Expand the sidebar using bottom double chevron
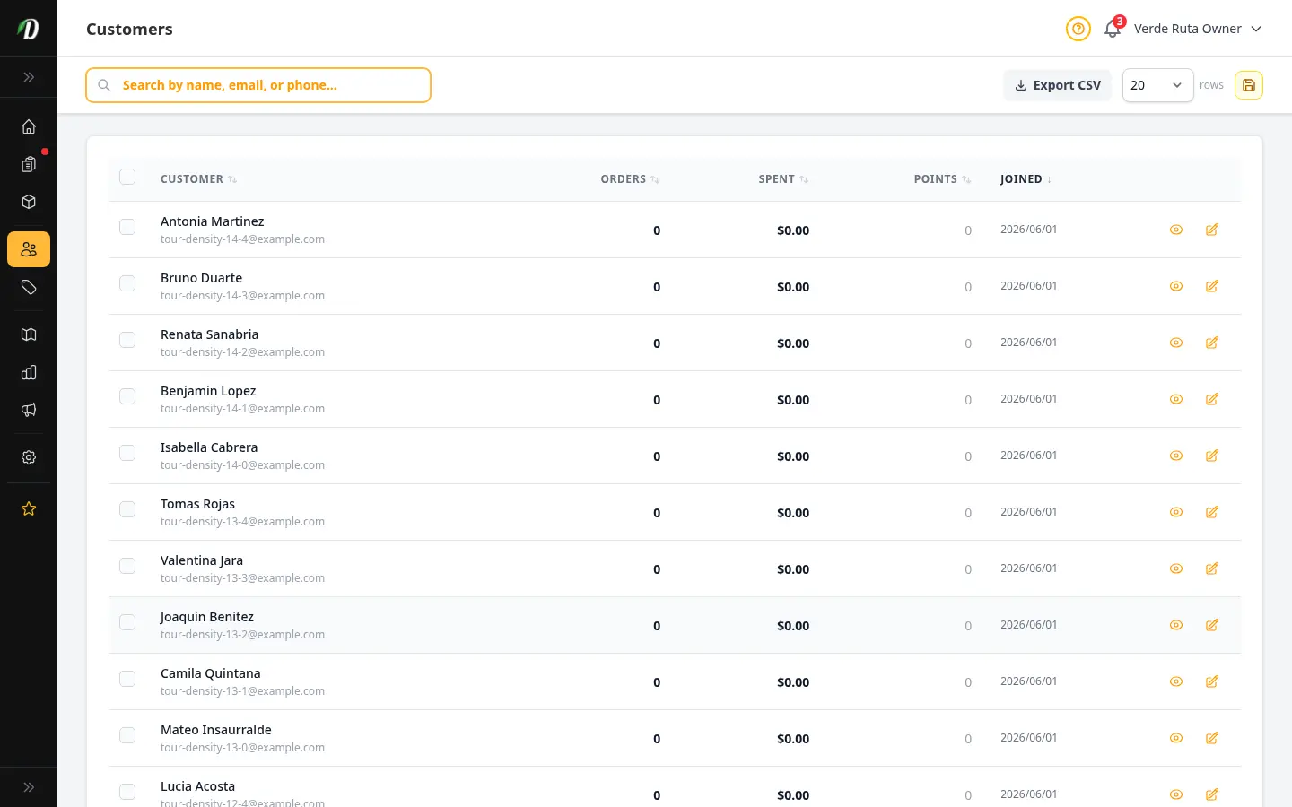The width and height of the screenshot is (1292, 807). (x=29, y=787)
